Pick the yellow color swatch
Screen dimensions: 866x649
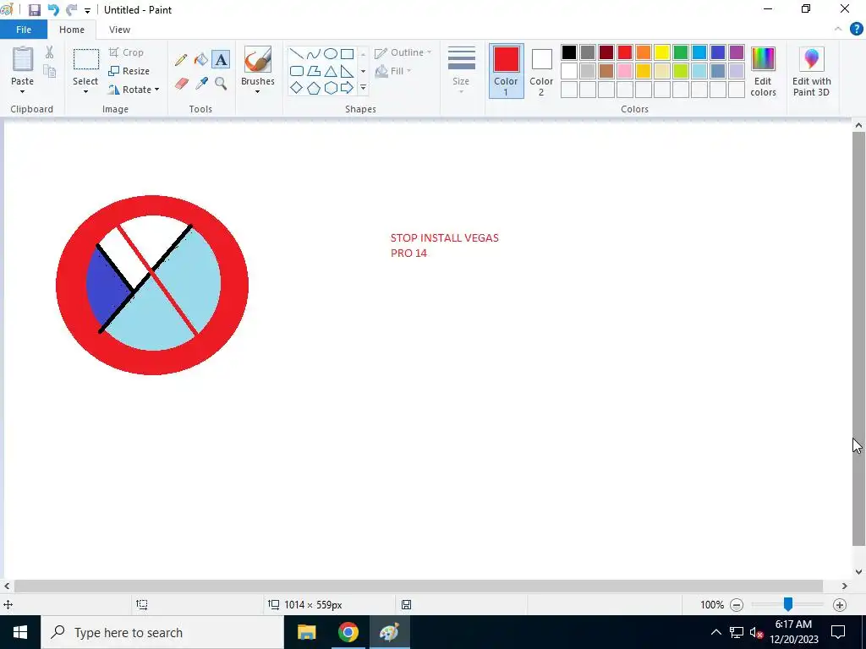[661, 52]
